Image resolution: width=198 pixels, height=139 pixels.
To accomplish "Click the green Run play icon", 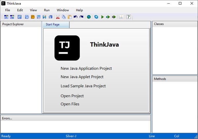I will tap(102, 17).
